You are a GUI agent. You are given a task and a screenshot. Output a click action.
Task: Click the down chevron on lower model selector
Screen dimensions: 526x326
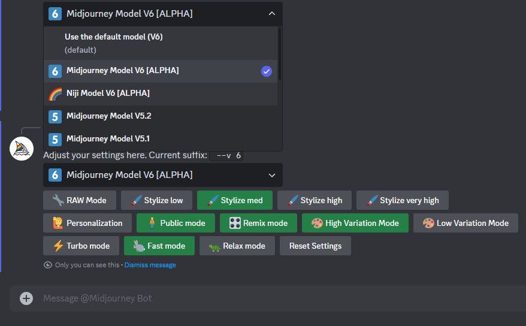pyautogui.click(x=272, y=176)
